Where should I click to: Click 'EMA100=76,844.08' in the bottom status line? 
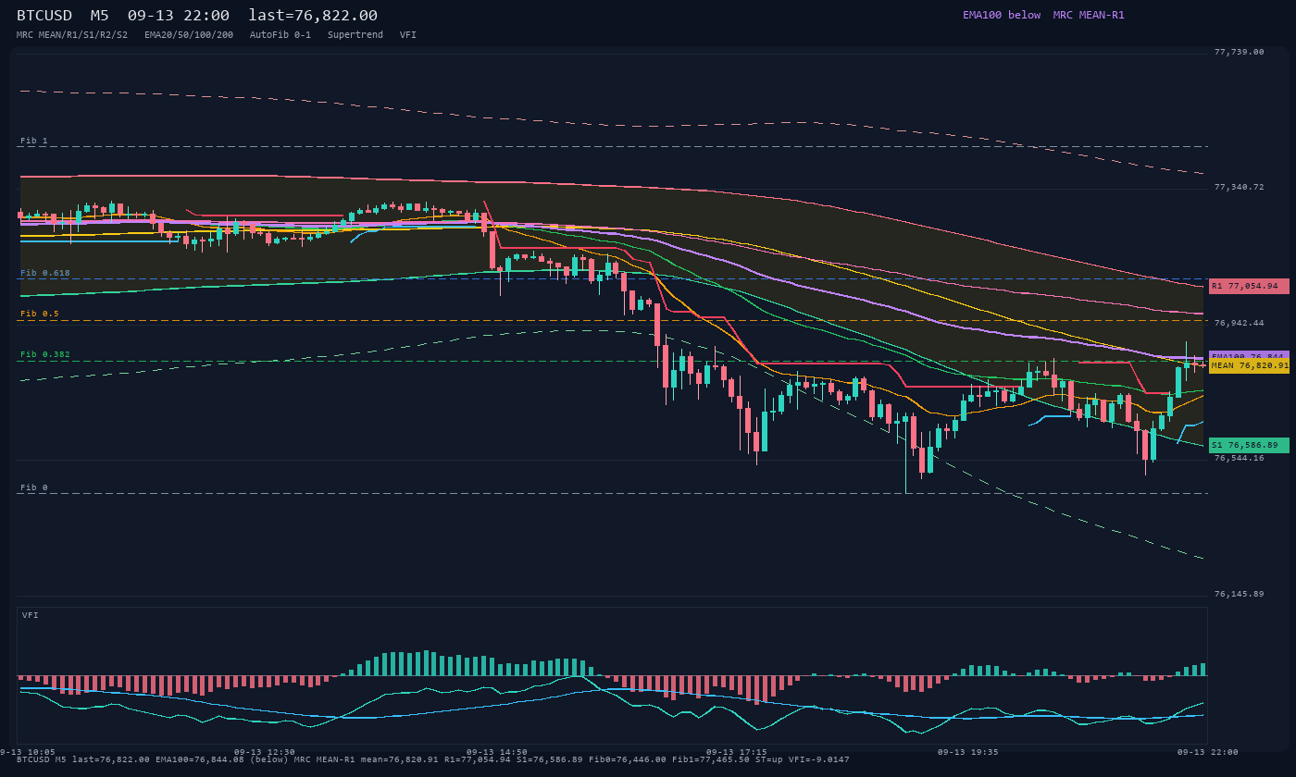click(x=200, y=759)
